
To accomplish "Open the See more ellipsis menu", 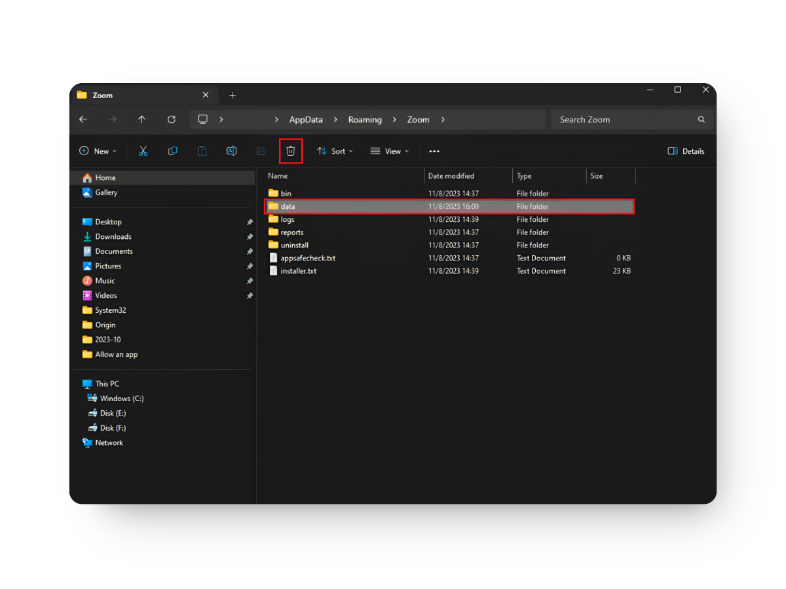I will [x=434, y=151].
